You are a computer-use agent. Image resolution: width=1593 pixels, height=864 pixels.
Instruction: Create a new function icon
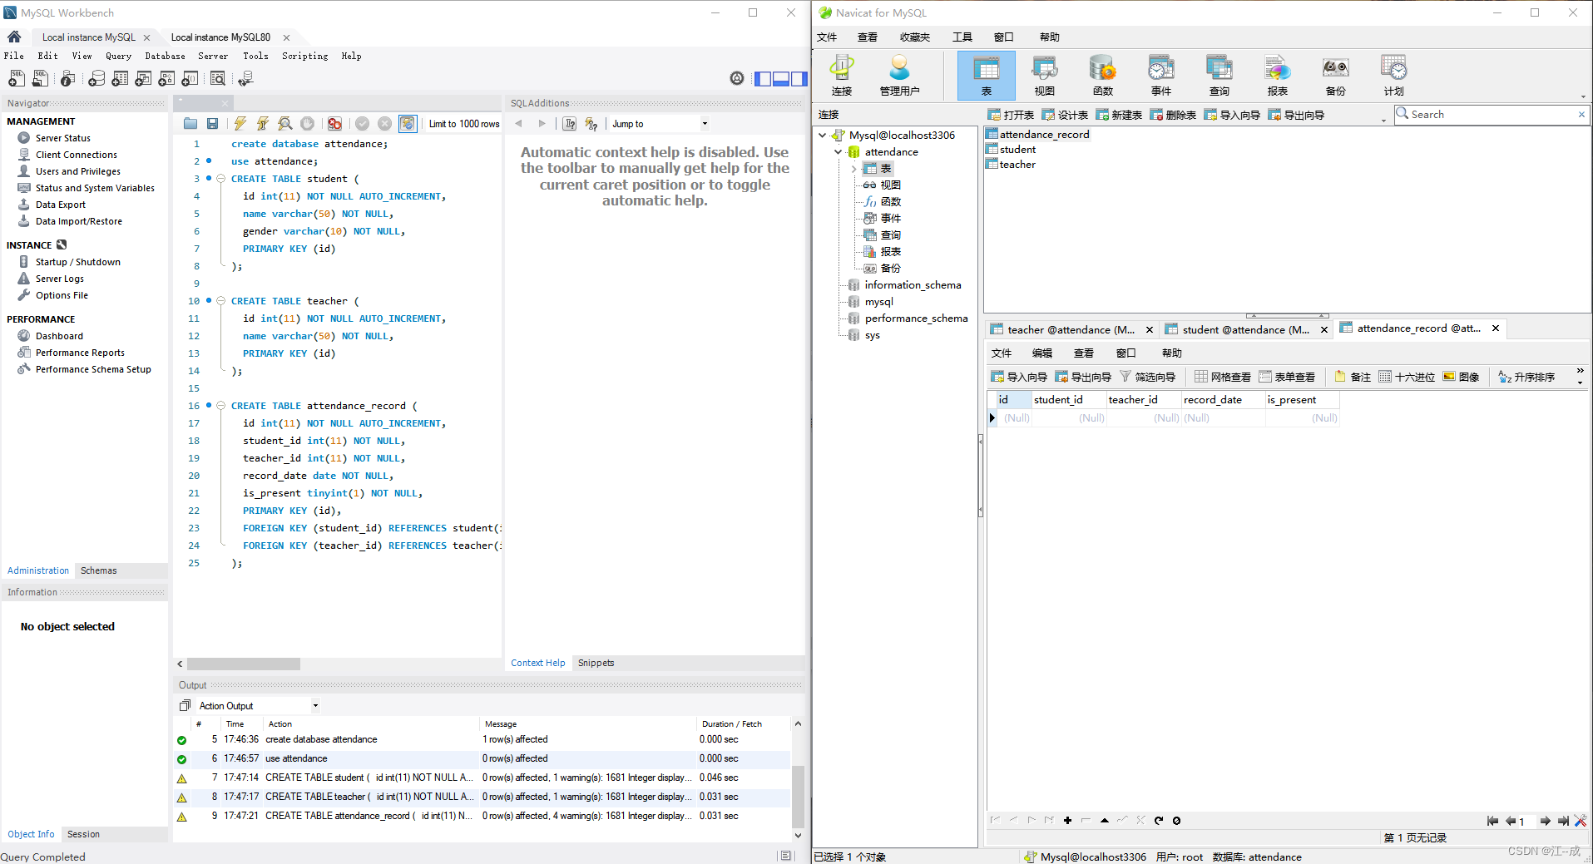190,78
